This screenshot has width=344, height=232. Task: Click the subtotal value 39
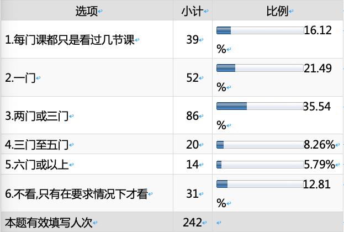[x=192, y=40]
